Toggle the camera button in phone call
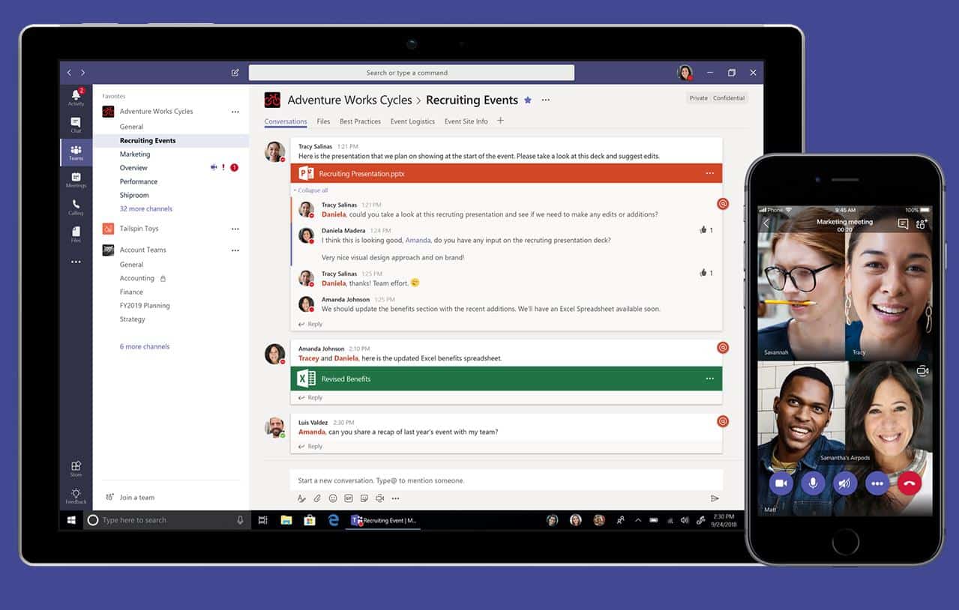This screenshot has width=959, height=610. (781, 483)
